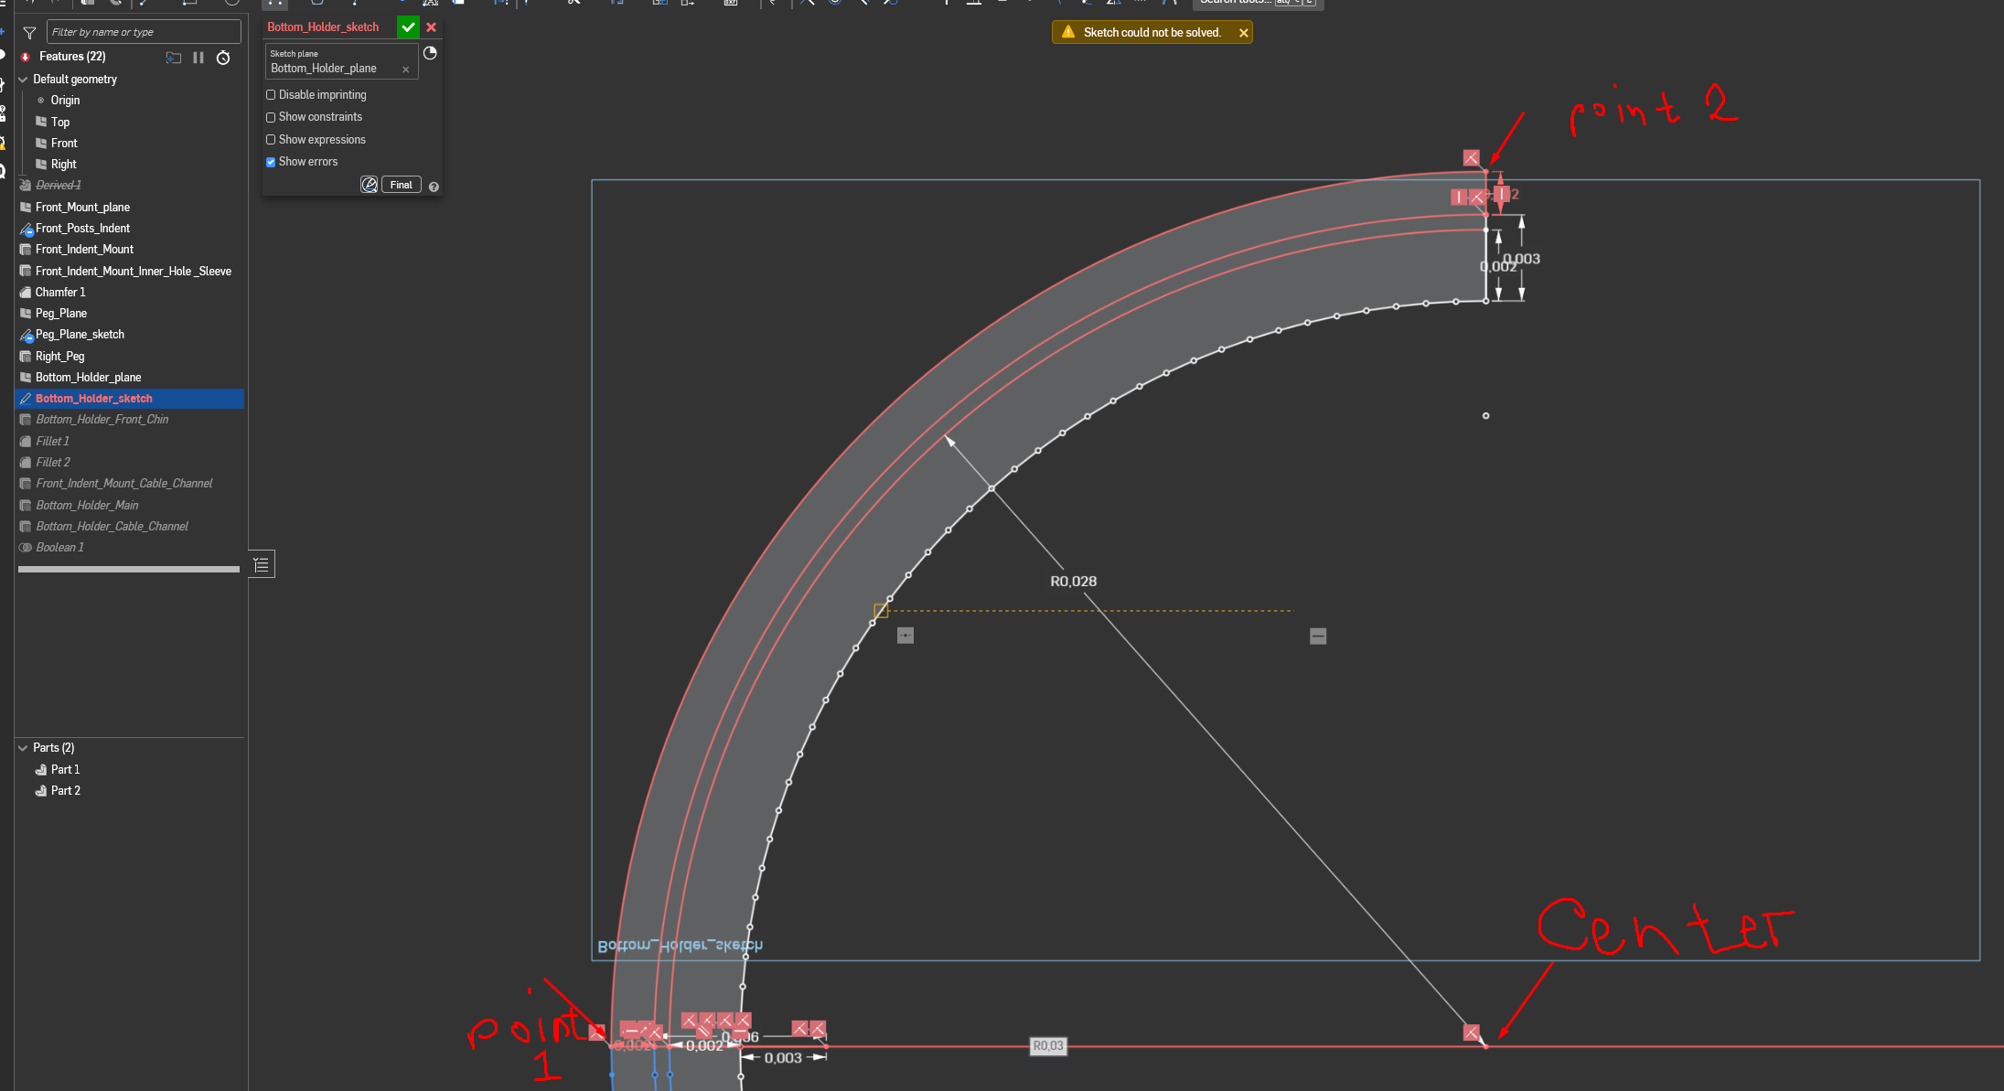The width and height of the screenshot is (2004, 1091).
Task: Pause regeneration using the pause icon
Action: pyautogui.click(x=198, y=58)
